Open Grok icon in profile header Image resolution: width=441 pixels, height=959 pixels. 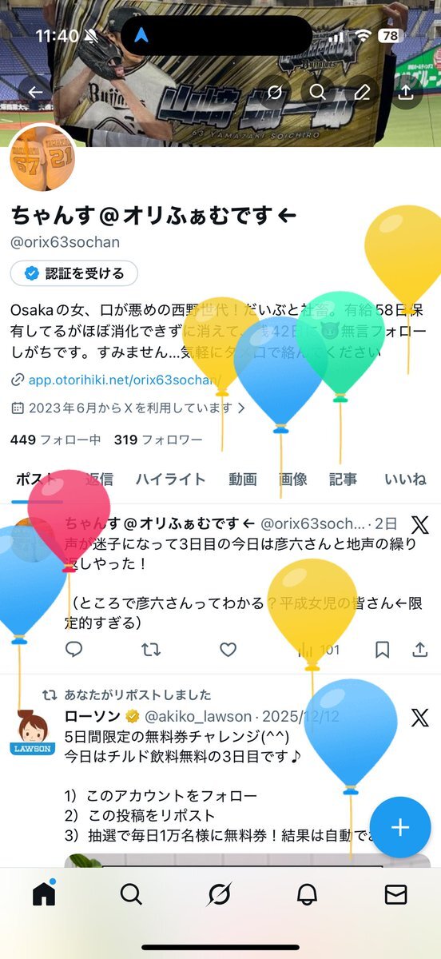[274, 92]
